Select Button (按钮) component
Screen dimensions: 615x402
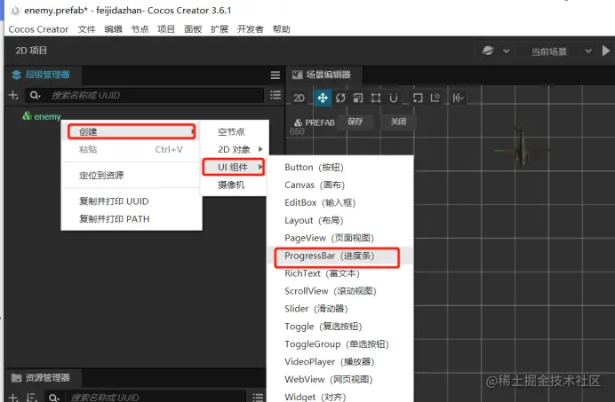[339, 168]
